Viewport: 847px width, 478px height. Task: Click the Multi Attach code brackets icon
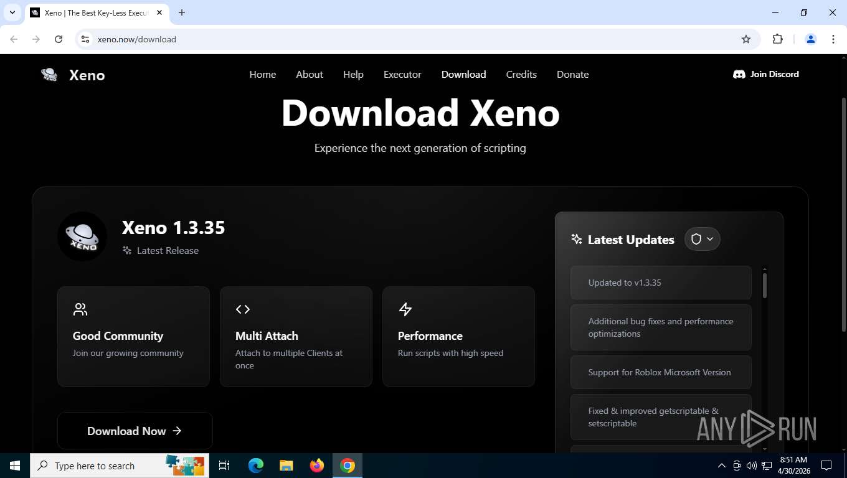242,309
